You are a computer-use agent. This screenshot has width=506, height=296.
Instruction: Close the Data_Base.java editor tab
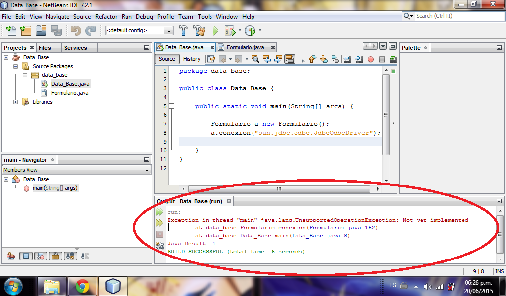point(212,47)
